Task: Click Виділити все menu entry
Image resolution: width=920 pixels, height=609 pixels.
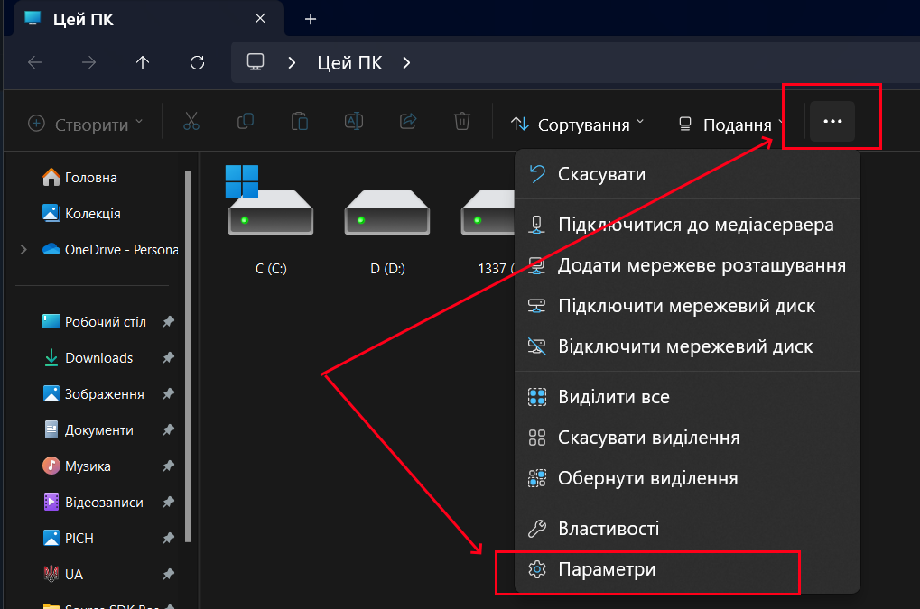Action: tap(614, 397)
